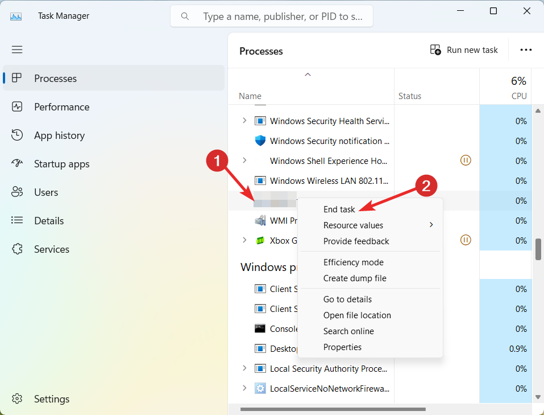Click the Run new task button
The image size is (544, 415).
(464, 50)
